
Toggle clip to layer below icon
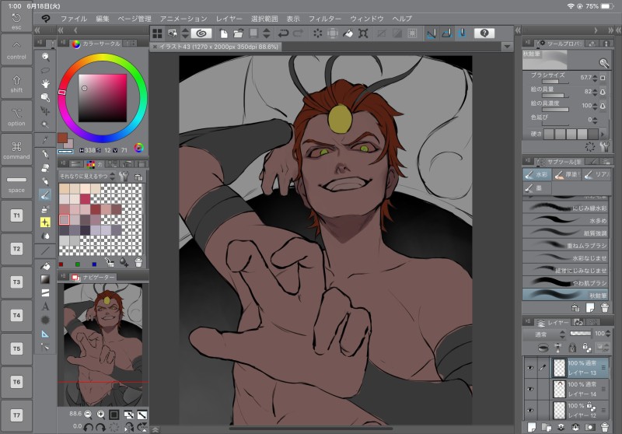click(x=543, y=348)
